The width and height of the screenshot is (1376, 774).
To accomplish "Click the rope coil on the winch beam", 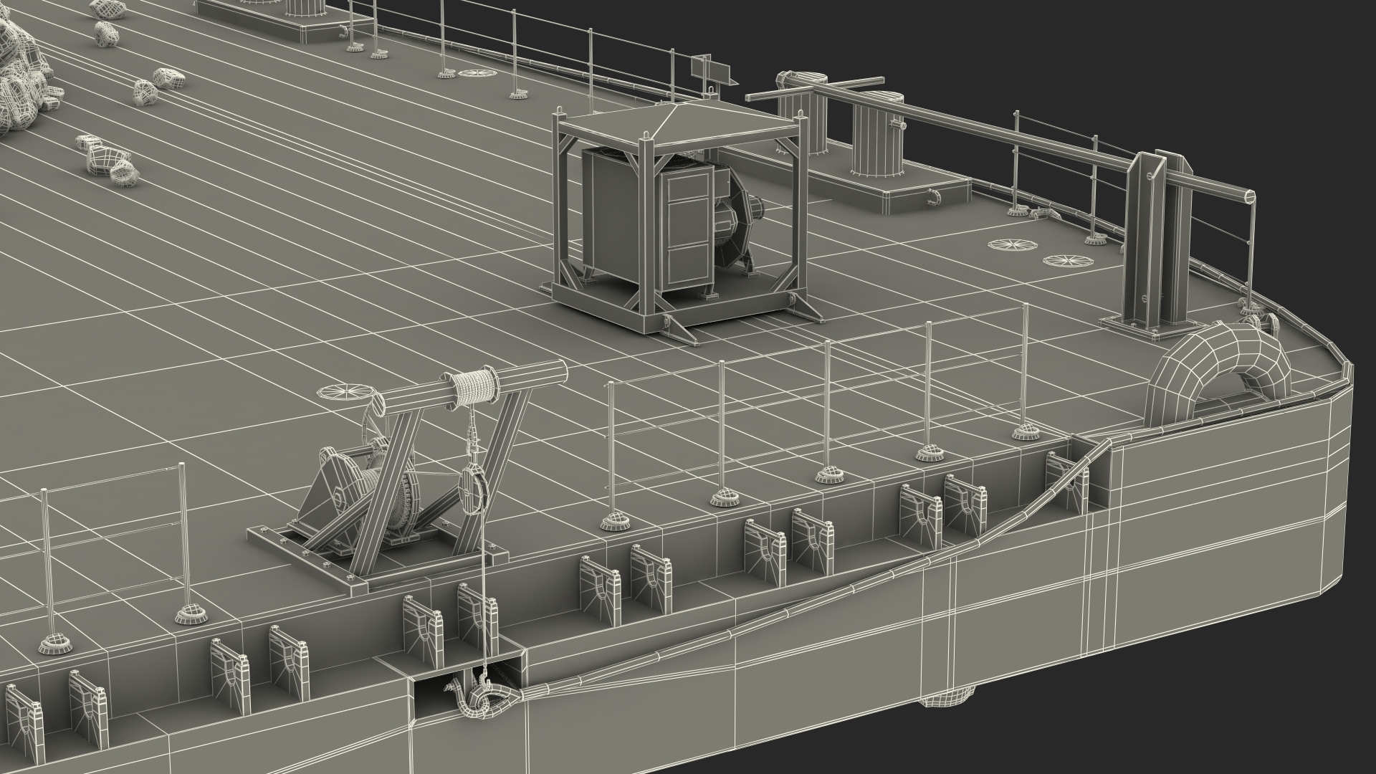I will click(x=474, y=388).
